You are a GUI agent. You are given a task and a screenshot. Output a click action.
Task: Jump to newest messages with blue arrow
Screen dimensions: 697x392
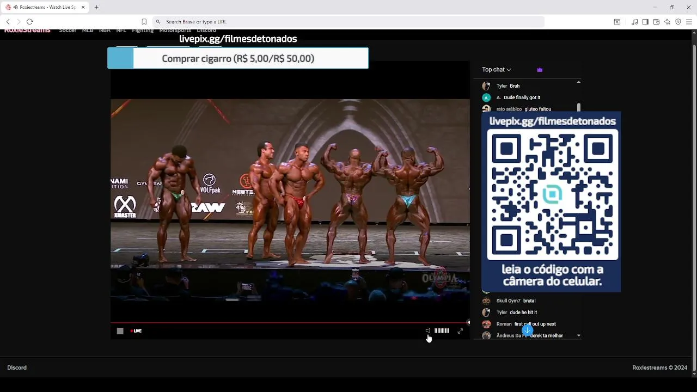[x=527, y=330]
